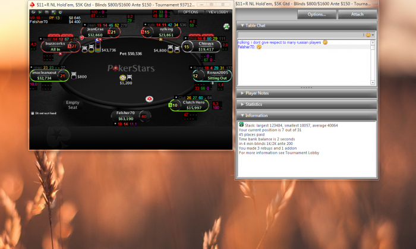Click the divider grip between chat and notes
Viewport: 416px width, 249px height.
pos(307,87)
